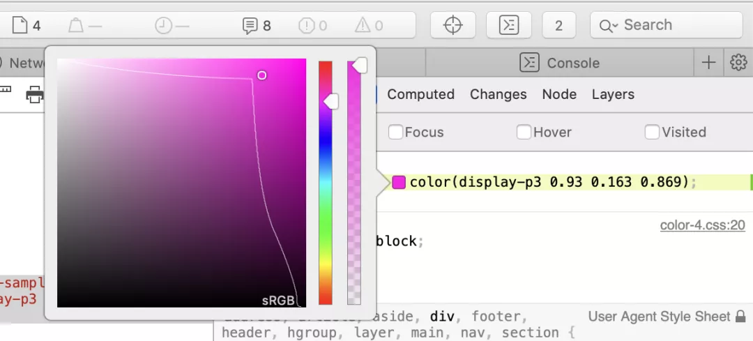
Task: Click the document resources count icon
Action: [x=20, y=25]
